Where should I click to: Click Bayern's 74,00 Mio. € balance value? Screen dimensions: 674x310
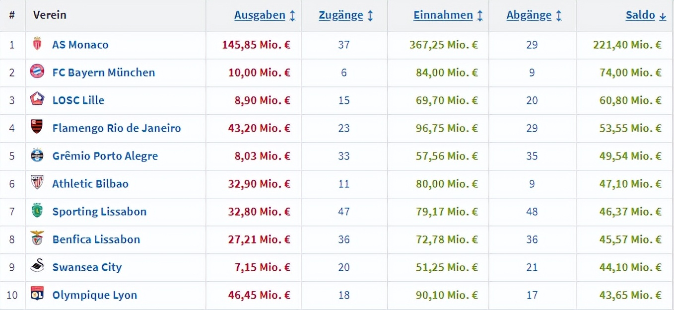click(x=630, y=73)
